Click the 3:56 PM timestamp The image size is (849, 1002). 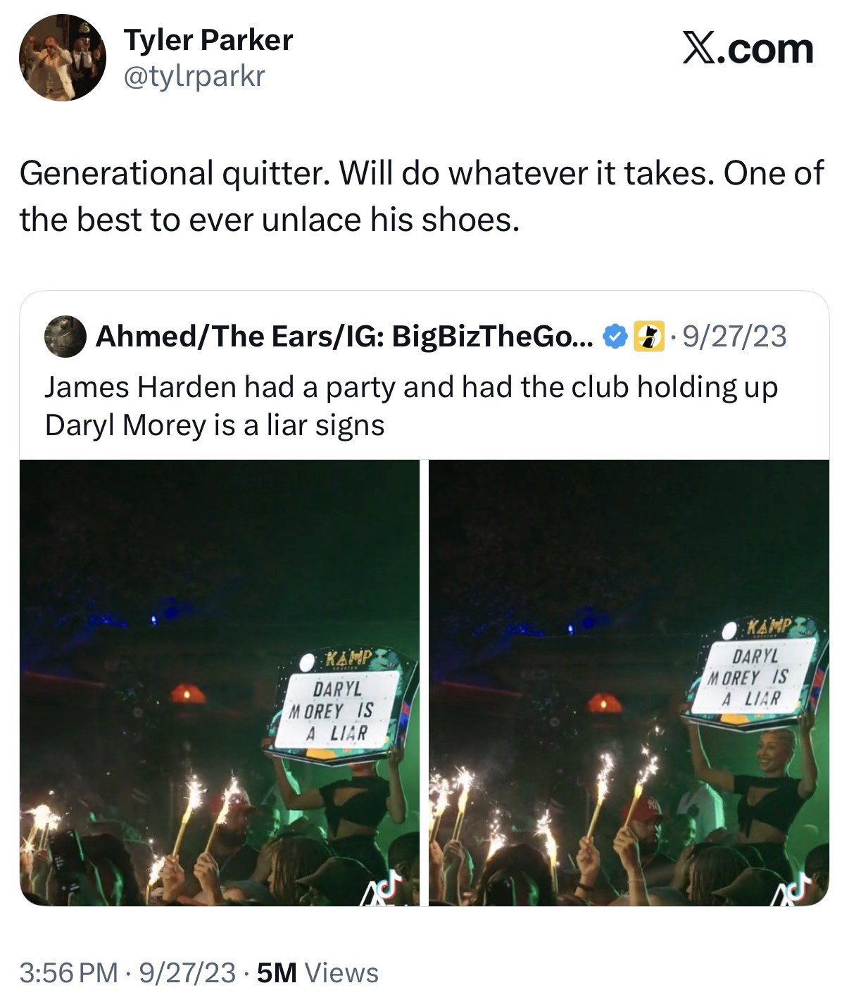(x=69, y=972)
